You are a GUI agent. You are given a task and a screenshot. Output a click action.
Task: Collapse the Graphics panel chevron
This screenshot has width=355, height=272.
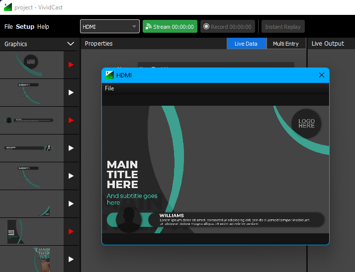70,44
